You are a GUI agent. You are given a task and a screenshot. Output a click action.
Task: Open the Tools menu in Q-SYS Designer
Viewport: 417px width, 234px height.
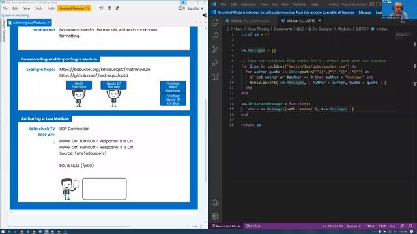[39, 8]
